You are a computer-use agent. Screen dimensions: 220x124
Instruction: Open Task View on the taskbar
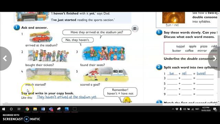[x=19, y=109]
